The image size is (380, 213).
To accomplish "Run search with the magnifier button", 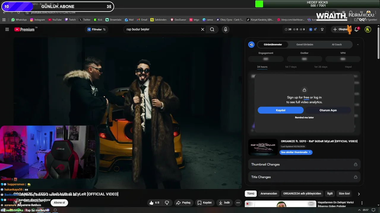I will (x=212, y=29).
